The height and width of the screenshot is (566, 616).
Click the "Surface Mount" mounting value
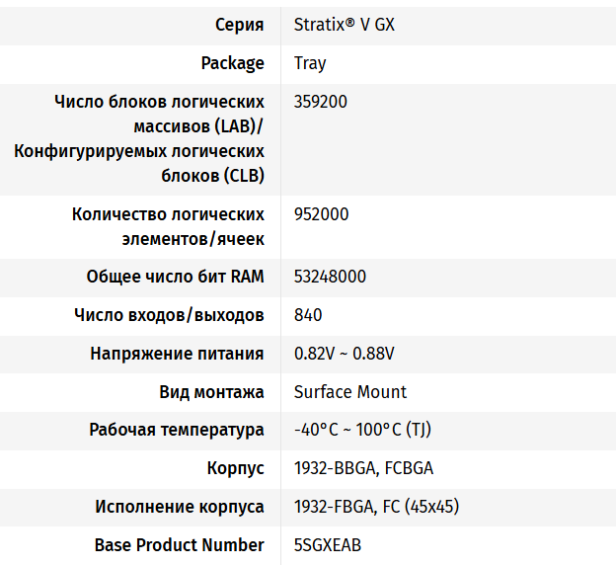(350, 392)
